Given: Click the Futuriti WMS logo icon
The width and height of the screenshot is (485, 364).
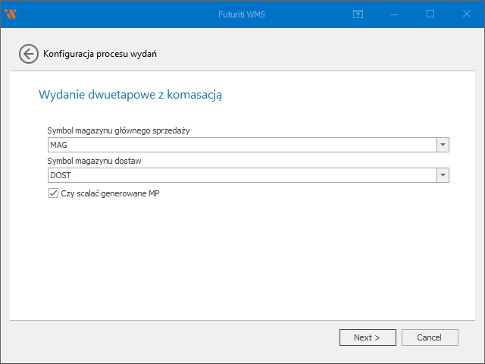Looking at the screenshot, I should pos(11,14).
